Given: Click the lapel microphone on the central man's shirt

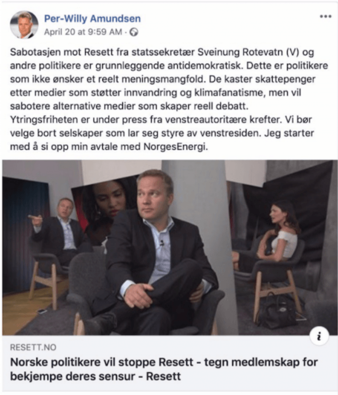Looking at the screenshot, I should click(x=162, y=243).
